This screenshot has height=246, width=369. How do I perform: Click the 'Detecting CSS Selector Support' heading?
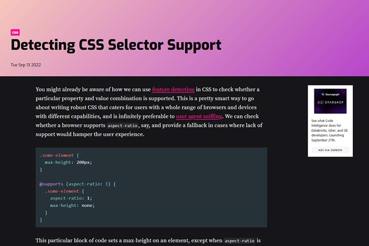pyautogui.click(x=116, y=45)
